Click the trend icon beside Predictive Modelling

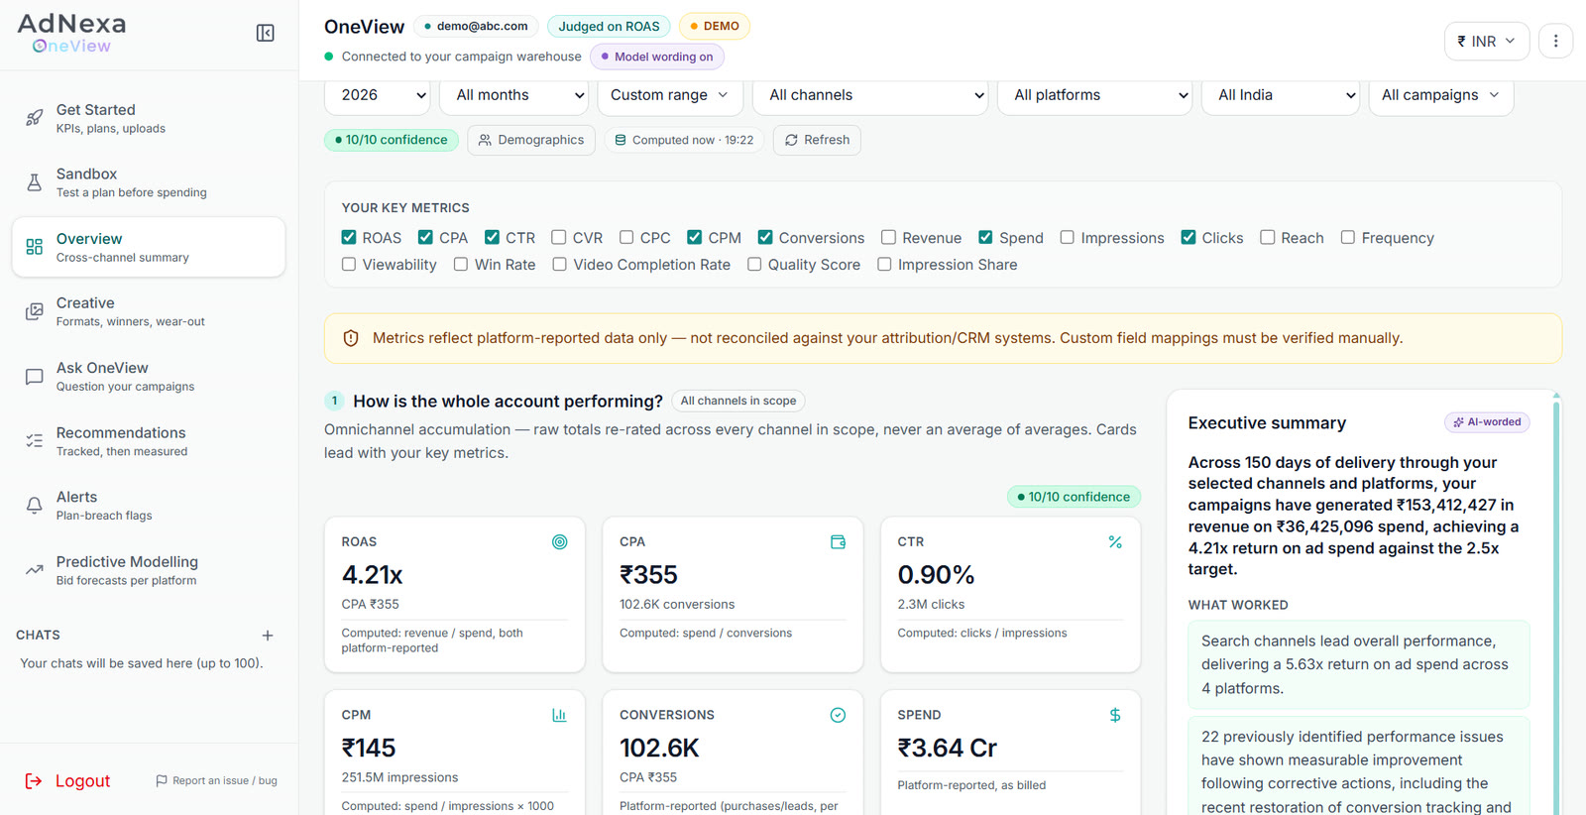[x=35, y=570]
